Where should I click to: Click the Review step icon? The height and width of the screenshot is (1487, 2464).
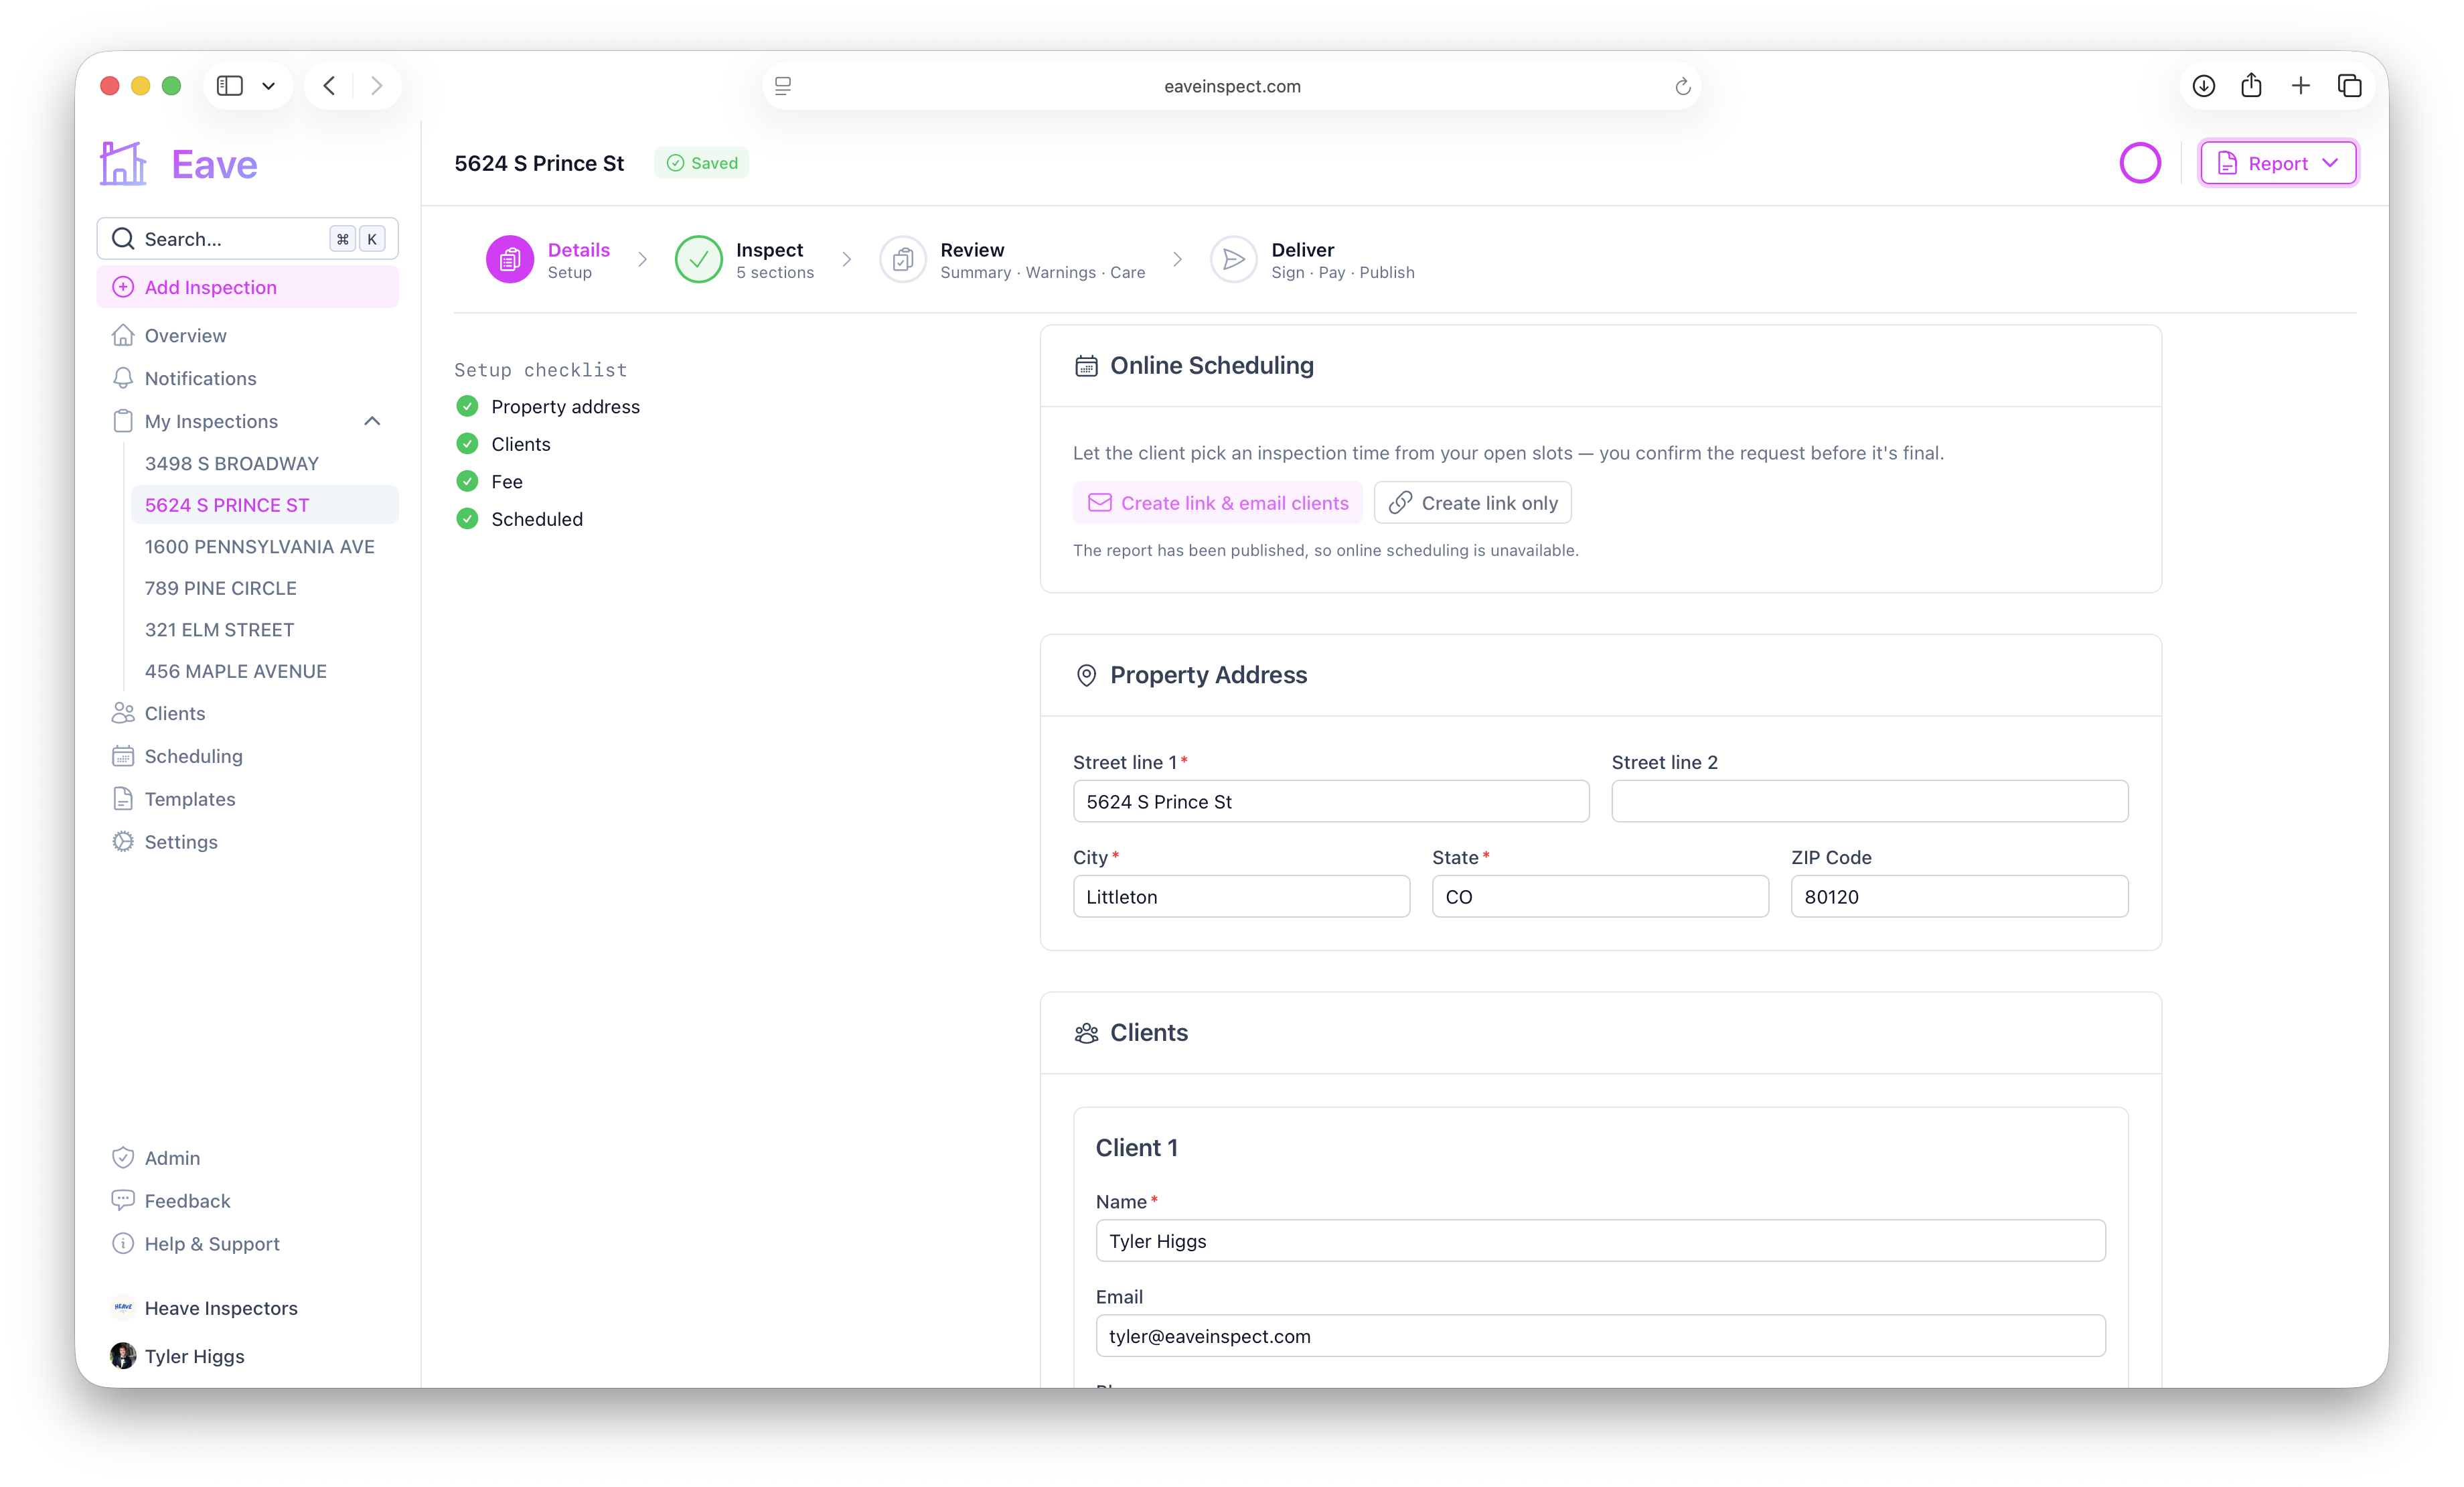903,260
